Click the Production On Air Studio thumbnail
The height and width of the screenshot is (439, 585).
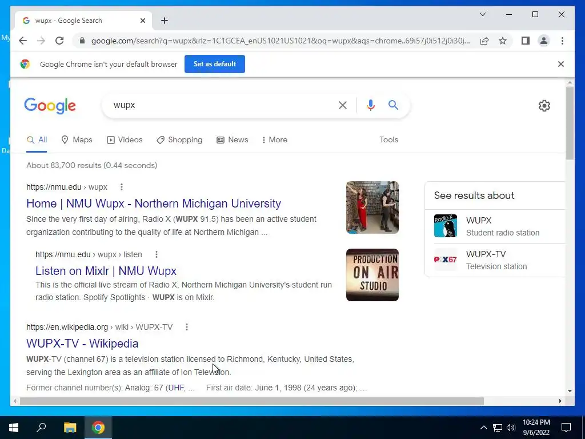point(372,275)
